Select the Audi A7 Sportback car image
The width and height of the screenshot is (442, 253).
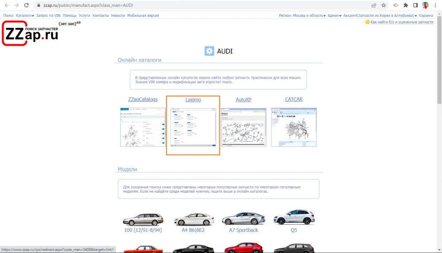(243, 218)
